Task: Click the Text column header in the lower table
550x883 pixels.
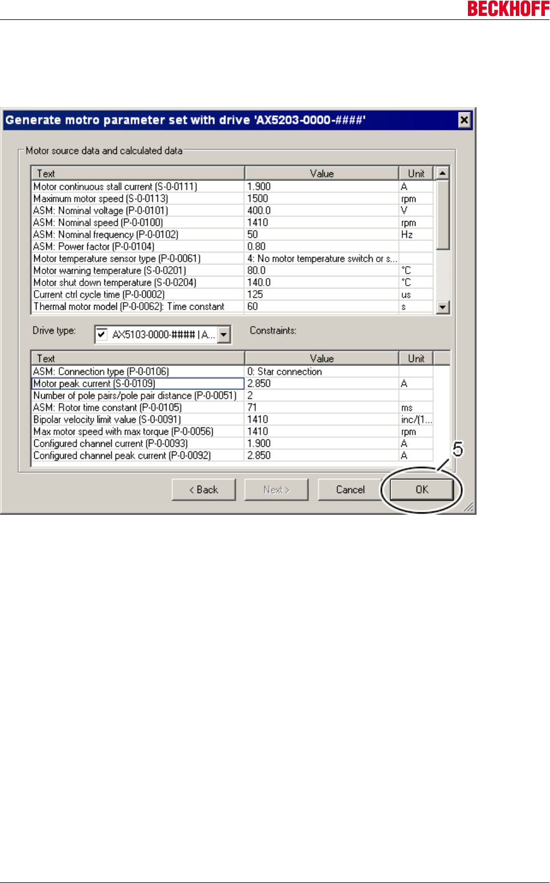Action: 137,359
